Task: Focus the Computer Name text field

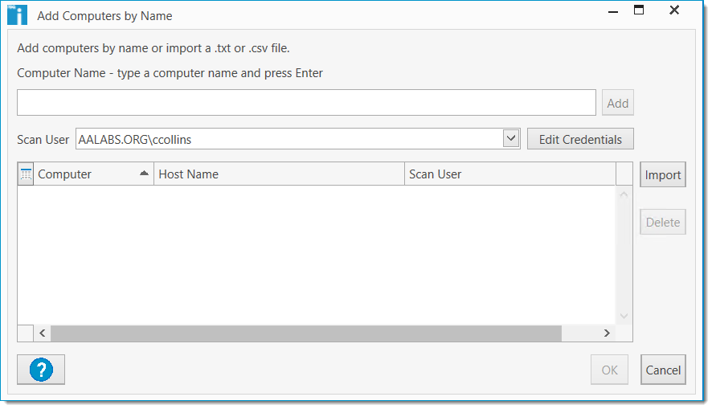Action: 306,103
